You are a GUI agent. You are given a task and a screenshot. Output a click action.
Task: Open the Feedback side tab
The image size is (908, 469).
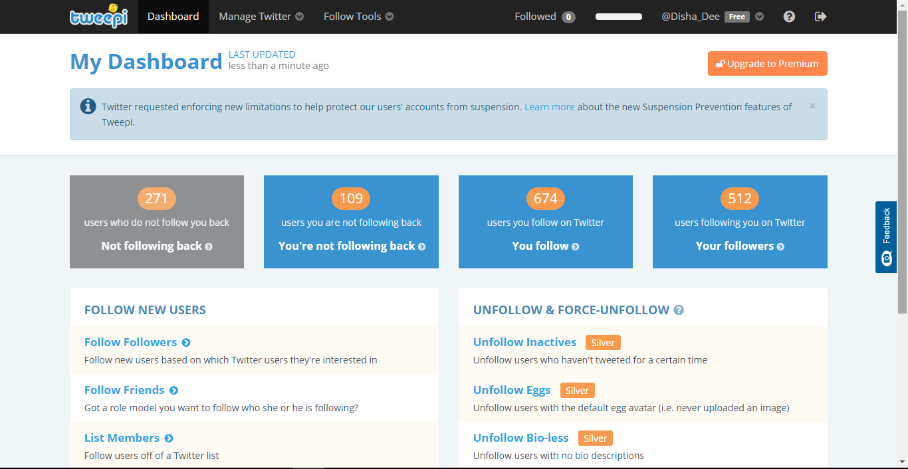coord(886,237)
